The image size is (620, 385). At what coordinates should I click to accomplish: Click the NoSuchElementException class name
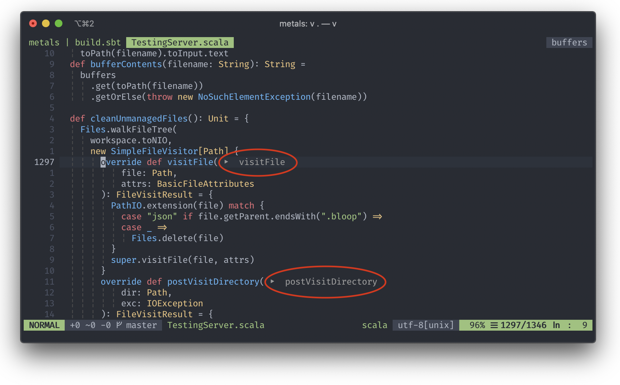tap(254, 97)
